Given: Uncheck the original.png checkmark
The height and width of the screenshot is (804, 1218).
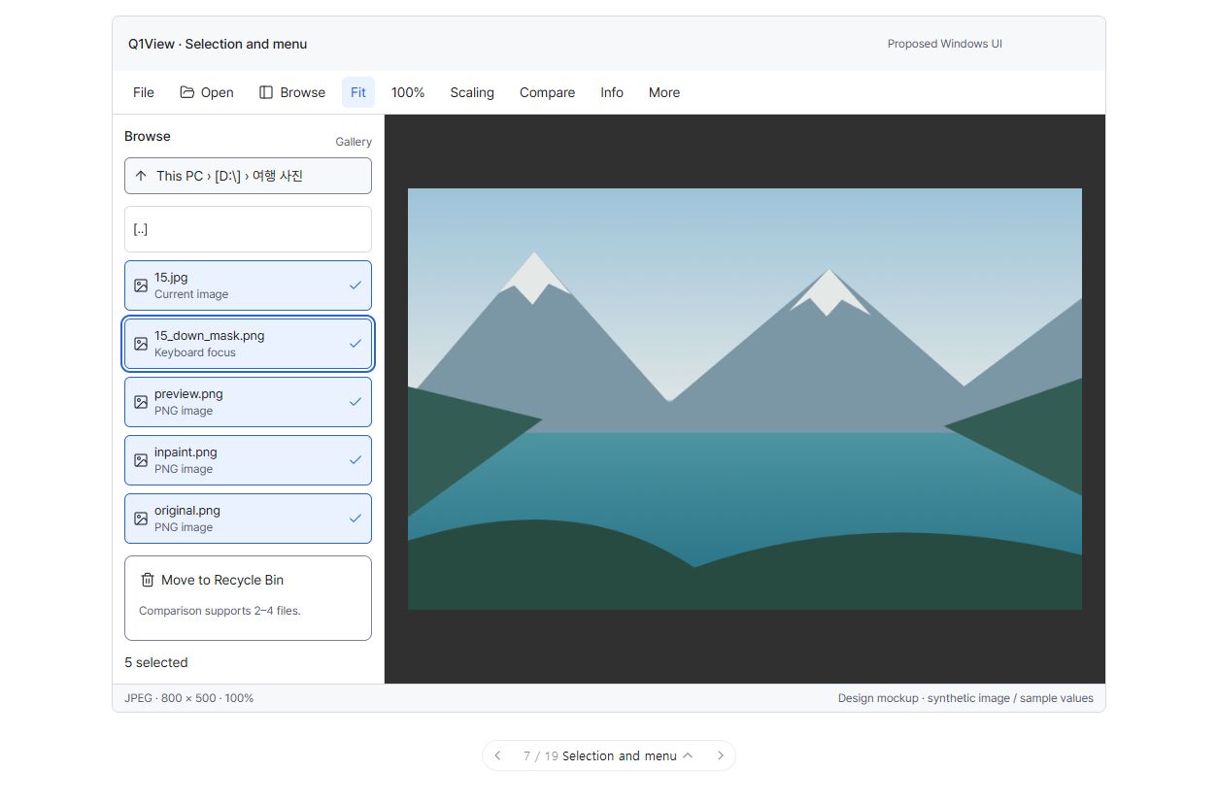Looking at the screenshot, I should [x=355, y=519].
